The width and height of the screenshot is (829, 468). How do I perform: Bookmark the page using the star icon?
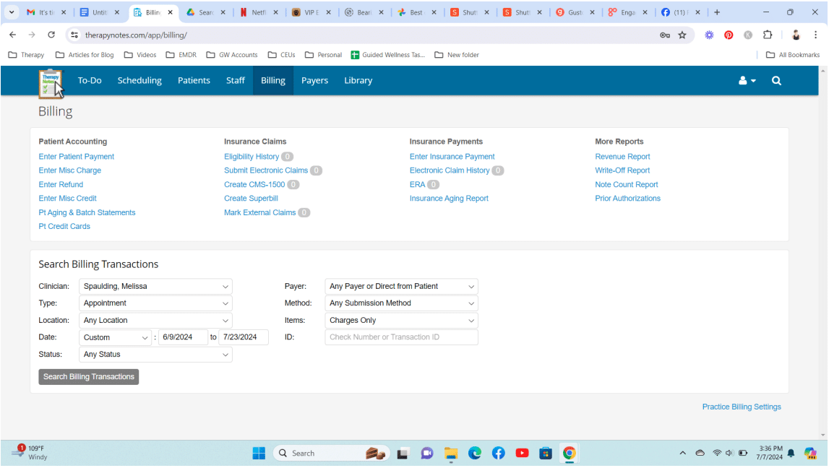(682, 35)
